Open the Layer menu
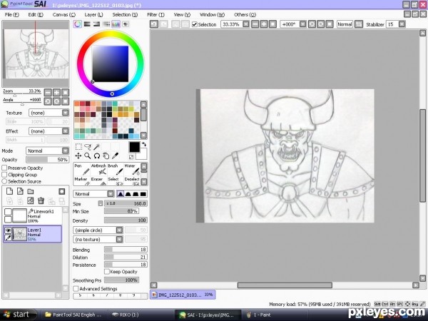Image resolution: width=428 pixels, height=321 pixels. (93, 15)
